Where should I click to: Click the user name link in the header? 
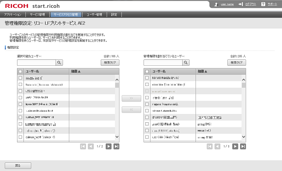227,4
